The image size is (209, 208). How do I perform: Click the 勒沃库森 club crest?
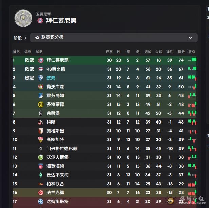(41, 87)
